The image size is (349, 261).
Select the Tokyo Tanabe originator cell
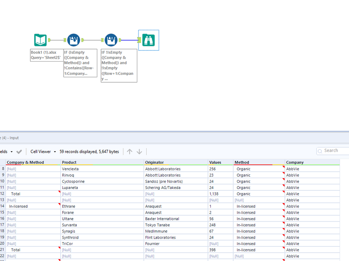tap(157, 225)
